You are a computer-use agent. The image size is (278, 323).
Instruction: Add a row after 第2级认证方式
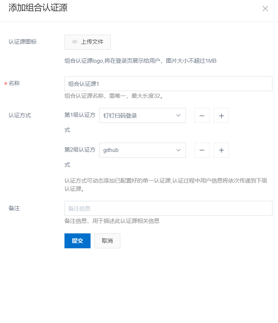(221, 150)
